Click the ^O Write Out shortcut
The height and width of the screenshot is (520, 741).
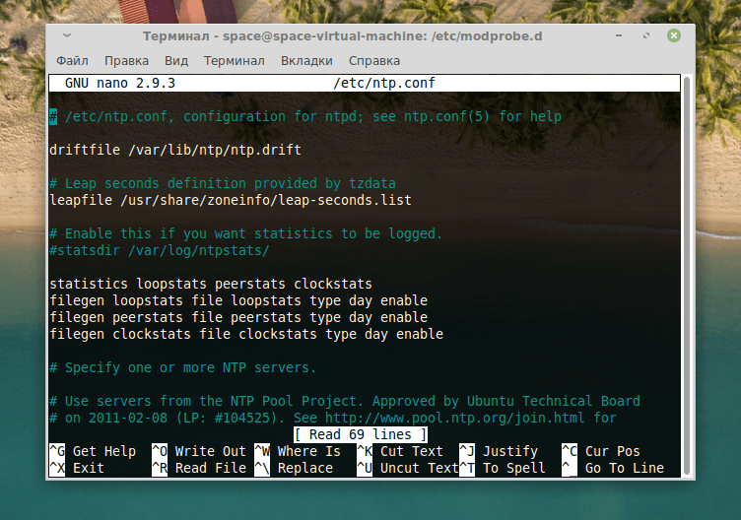pos(199,451)
